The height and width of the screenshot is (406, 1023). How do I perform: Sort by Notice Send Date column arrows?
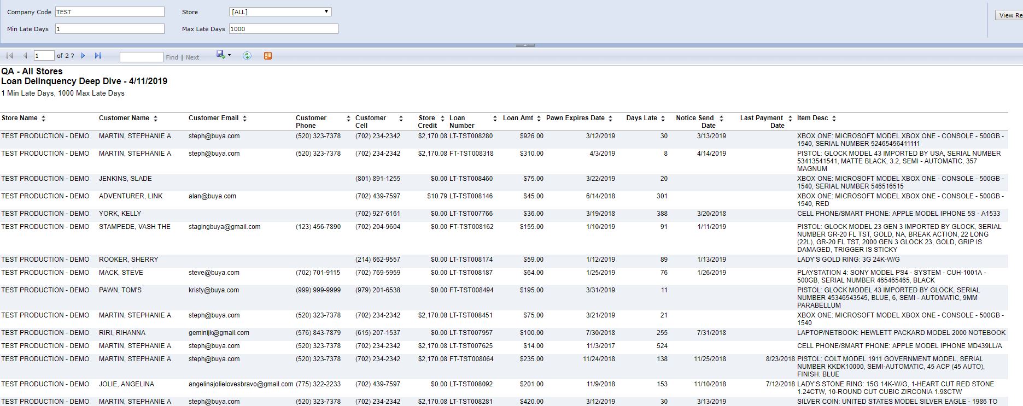[x=721, y=119]
